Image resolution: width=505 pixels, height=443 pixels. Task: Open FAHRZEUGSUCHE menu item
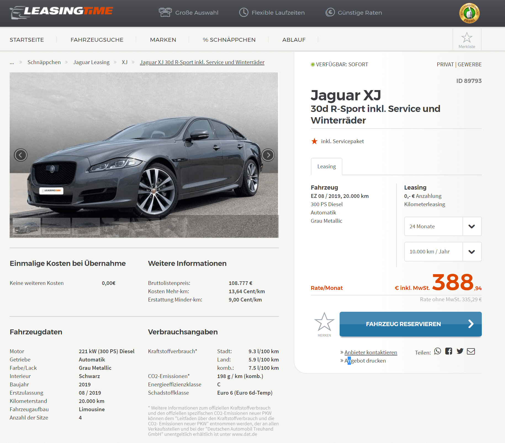[97, 40]
